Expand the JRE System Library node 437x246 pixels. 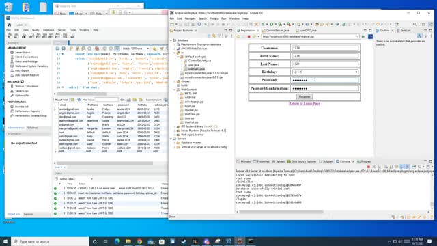[175, 126]
